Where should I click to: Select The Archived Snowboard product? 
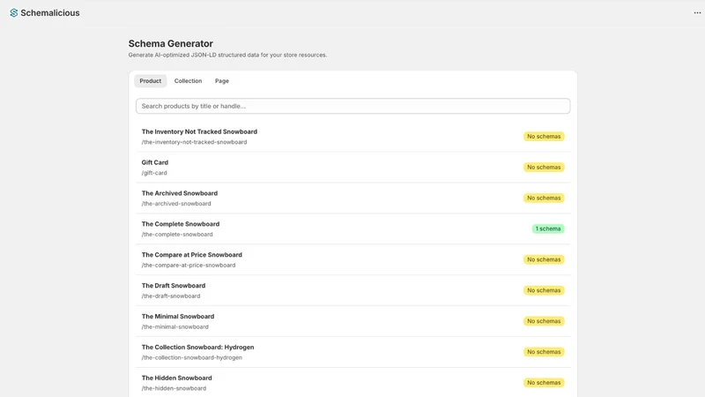353,198
